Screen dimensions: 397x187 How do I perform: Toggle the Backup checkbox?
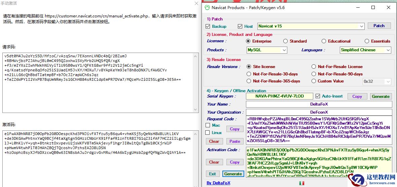208,26
